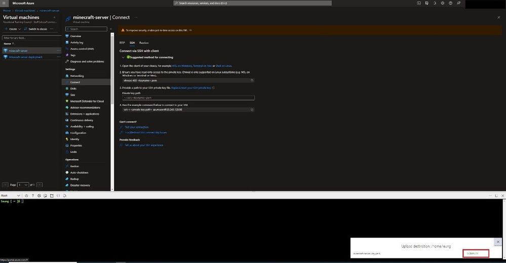Open the Azure portal hamburger menu
This screenshot has width=506, height=263.
pos(4,3)
